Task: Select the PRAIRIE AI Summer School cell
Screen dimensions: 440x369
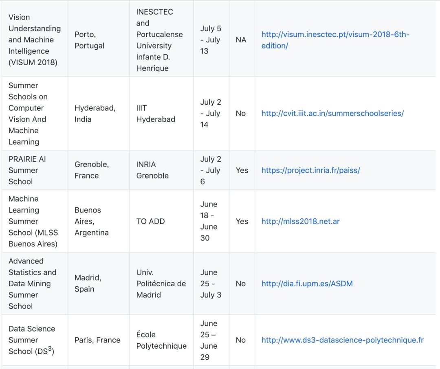Action: 27,170
